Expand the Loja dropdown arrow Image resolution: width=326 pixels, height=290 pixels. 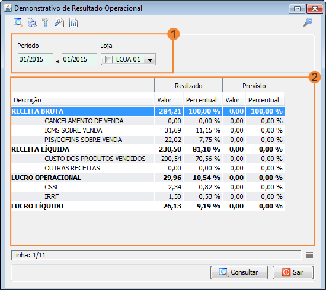coord(150,60)
